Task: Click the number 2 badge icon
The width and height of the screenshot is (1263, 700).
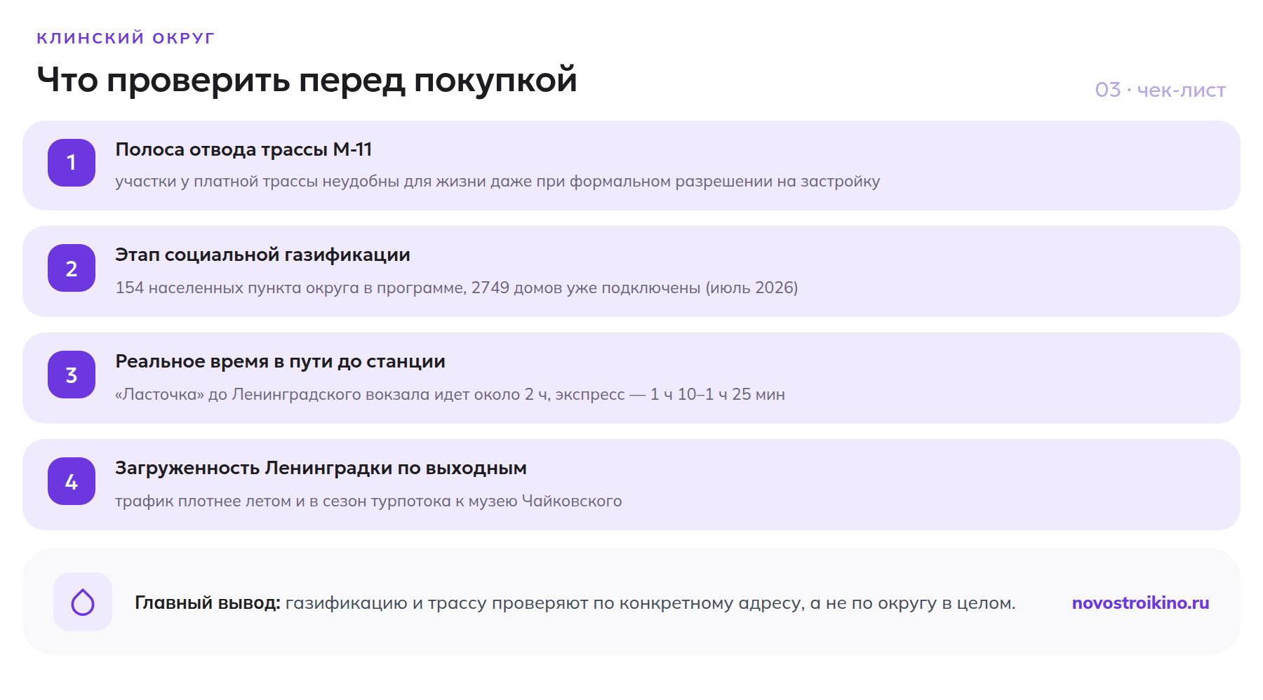Action: pyautogui.click(x=72, y=268)
